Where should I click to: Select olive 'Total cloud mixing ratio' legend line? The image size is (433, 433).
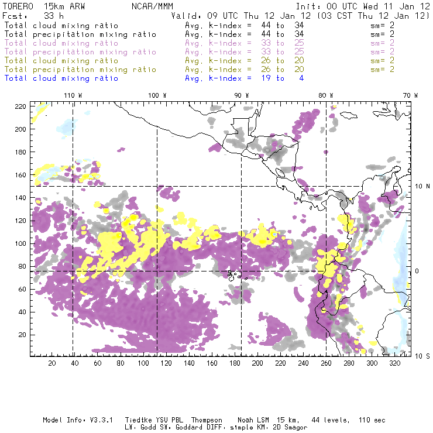(x=61, y=60)
